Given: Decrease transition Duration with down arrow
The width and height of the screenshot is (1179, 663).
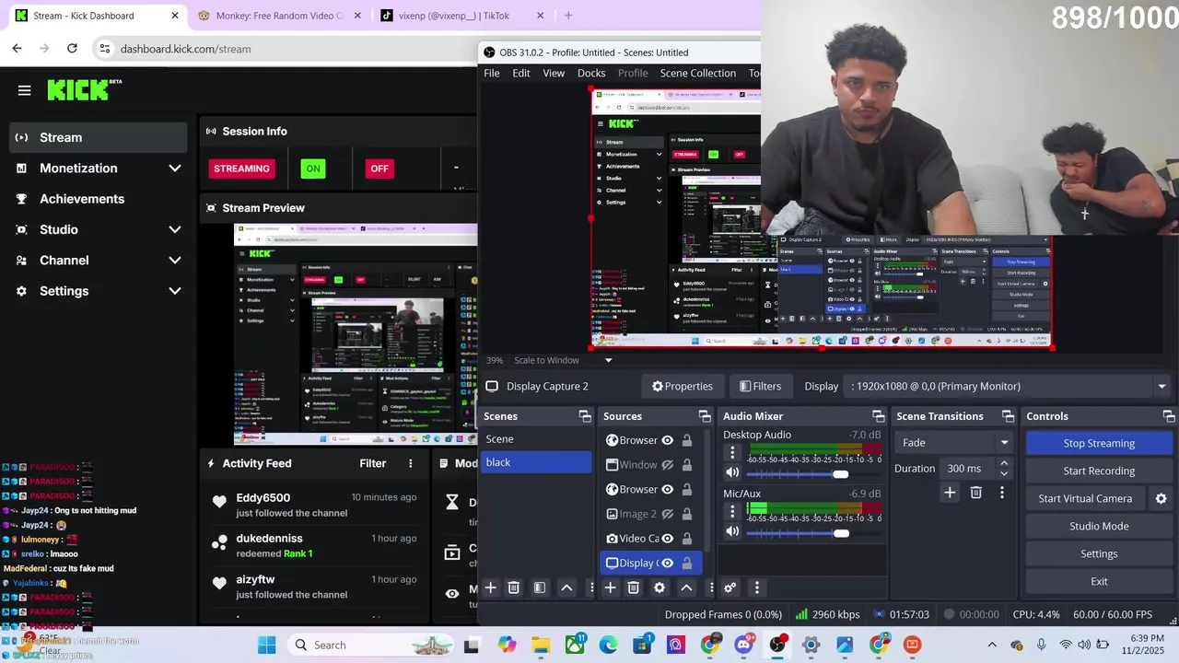Looking at the screenshot, I should tap(1004, 473).
